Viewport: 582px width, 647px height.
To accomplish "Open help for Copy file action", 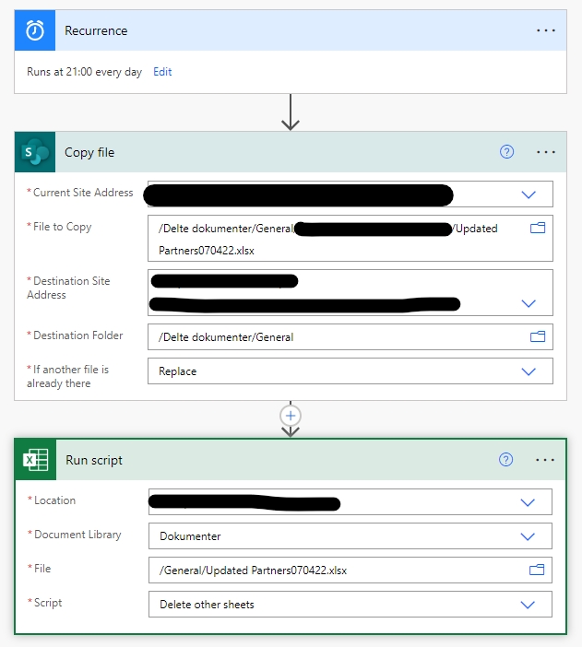I will tap(506, 152).
